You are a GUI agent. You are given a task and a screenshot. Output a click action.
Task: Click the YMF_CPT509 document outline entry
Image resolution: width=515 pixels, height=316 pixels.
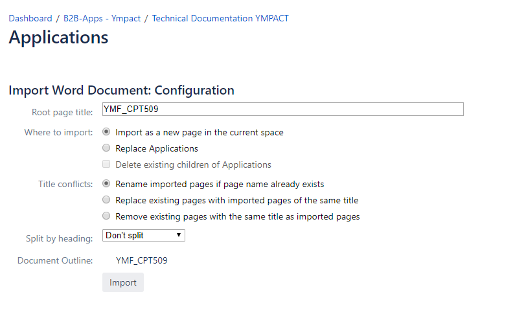tap(142, 260)
